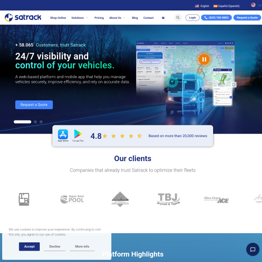
Task: Click Request a Quote in header
Action: click(x=247, y=17)
